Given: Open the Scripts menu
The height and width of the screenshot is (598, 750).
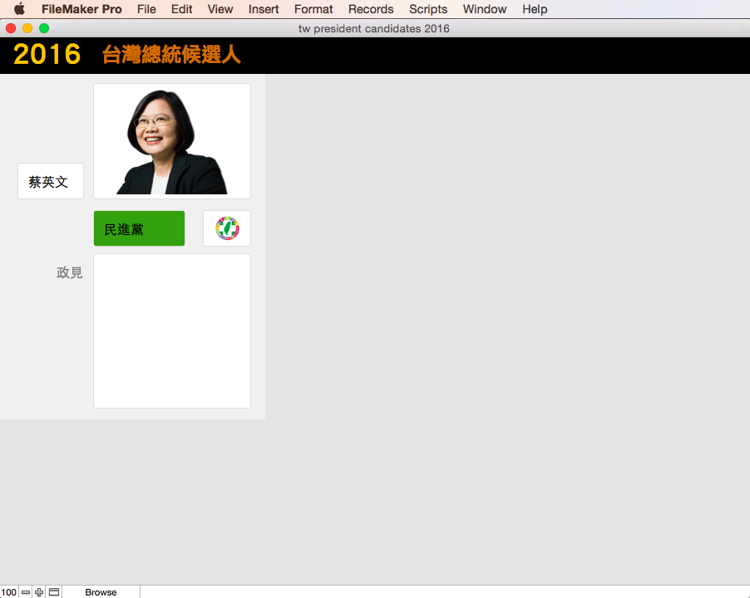Looking at the screenshot, I should point(428,9).
